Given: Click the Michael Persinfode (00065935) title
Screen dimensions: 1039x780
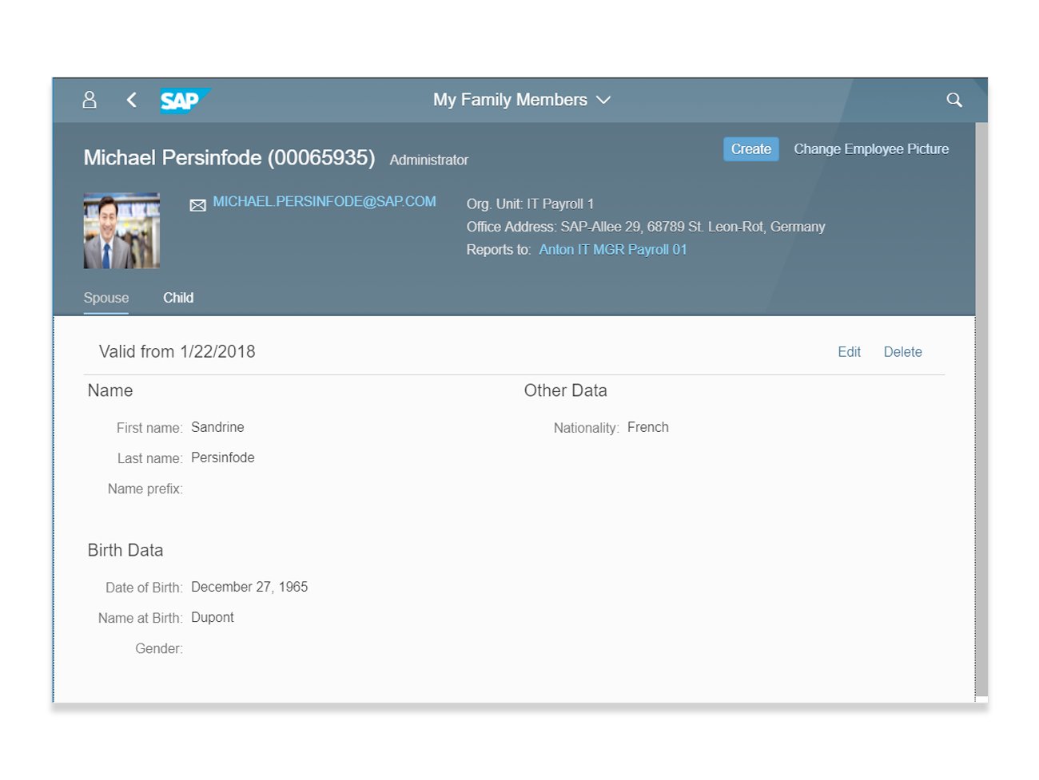Looking at the screenshot, I should [x=229, y=158].
